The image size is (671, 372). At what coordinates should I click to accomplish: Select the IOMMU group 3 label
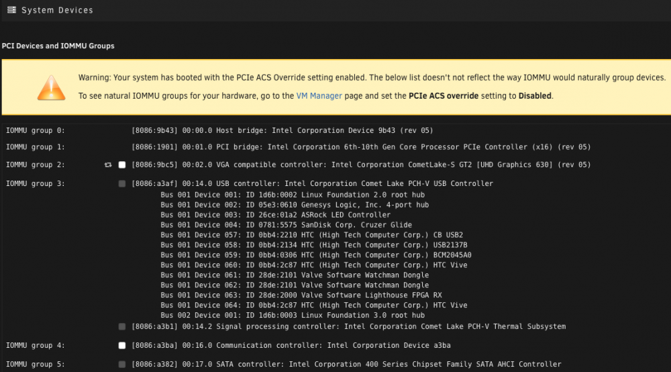point(35,183)
